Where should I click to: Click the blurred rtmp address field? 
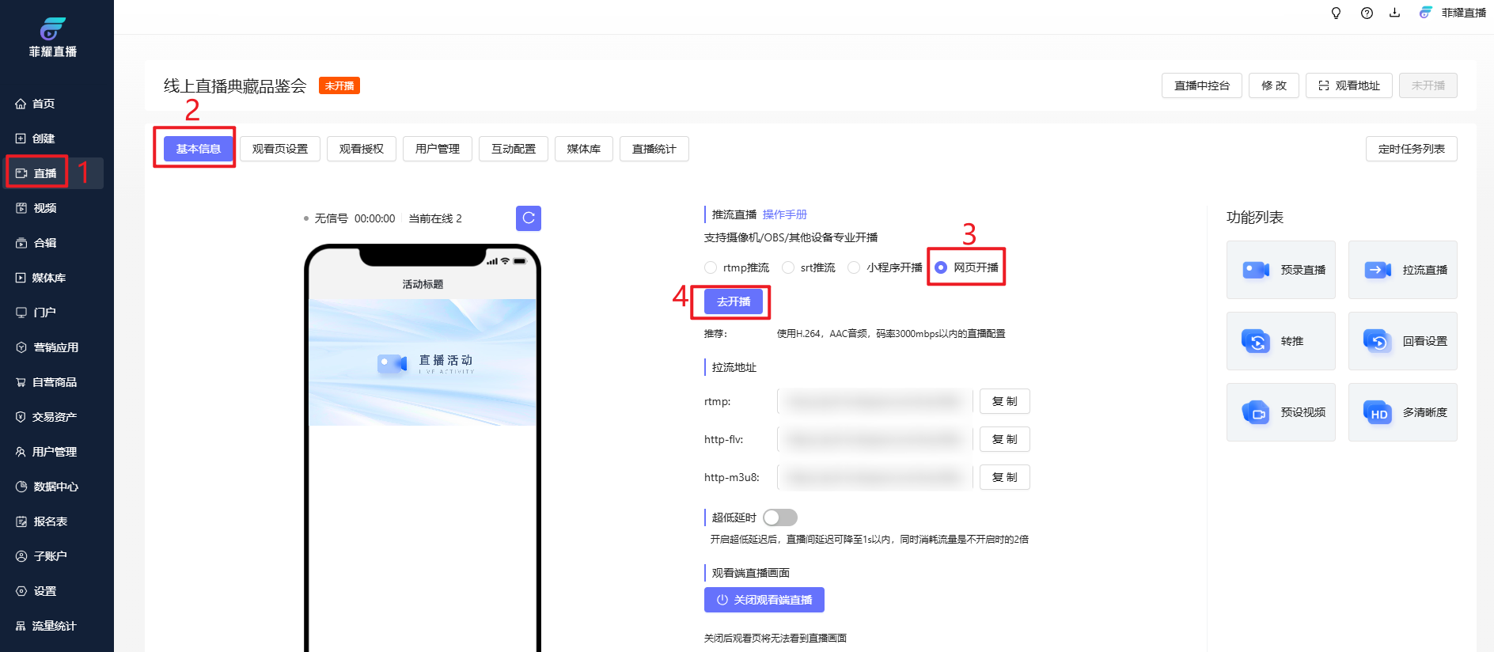click(874, 402)
